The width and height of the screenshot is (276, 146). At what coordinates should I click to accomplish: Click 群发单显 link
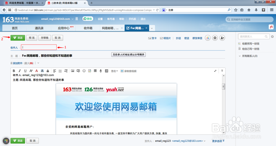pyautogui.click(x=197, y=38)
